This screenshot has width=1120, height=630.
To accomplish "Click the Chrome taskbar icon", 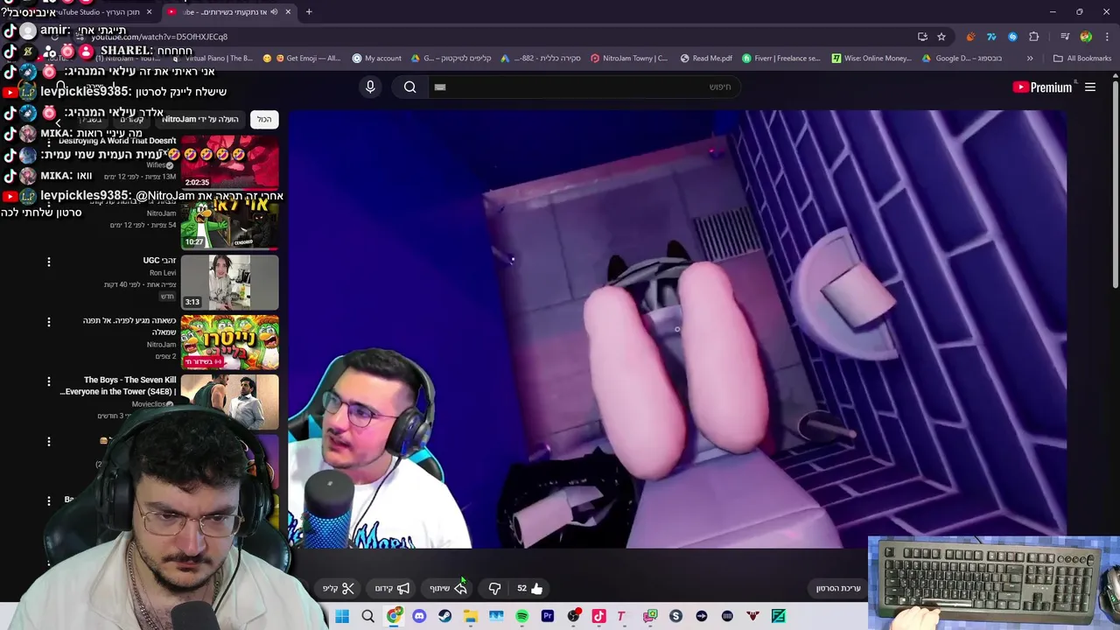I will click(395, 616).
